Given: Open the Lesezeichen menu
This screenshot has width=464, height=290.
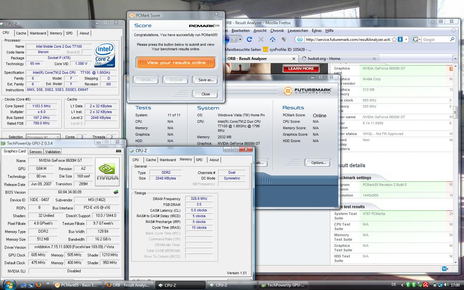Looking at the screenshot, I should pyautogui.click(x=298, y=31).
